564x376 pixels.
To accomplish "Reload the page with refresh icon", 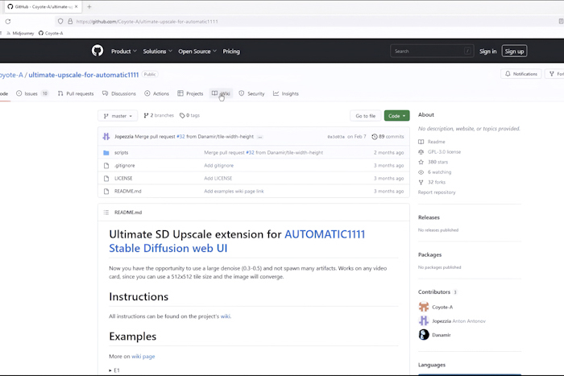I will coord(8,22).
